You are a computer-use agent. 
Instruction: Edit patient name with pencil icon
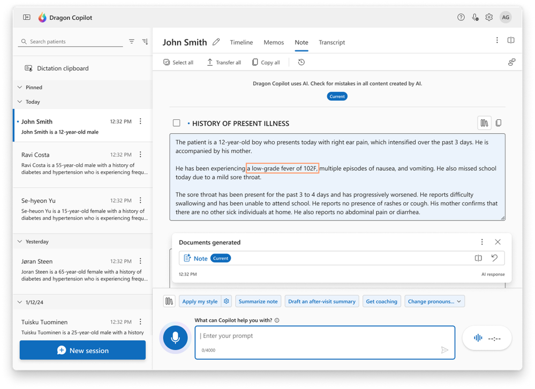pos(216,42)
